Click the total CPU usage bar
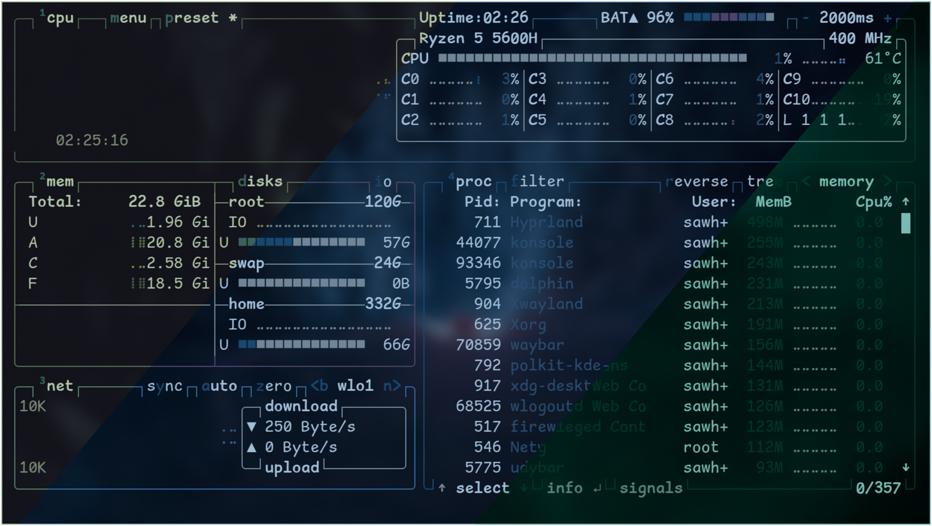The width and height of the screenshot is (932, 526). pos(592,58)
